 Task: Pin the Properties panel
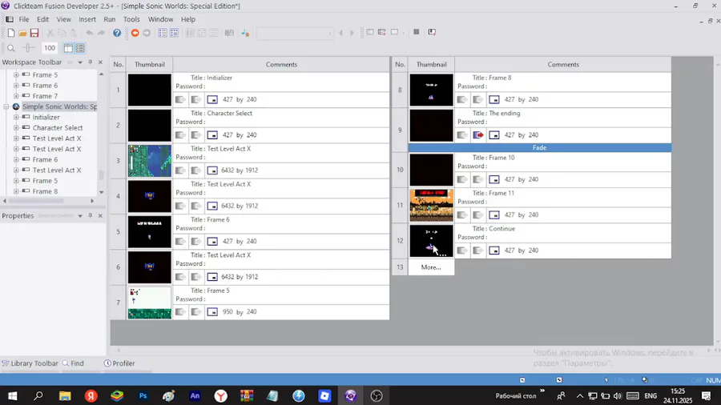pyautogui.click(x=90, y=215)
